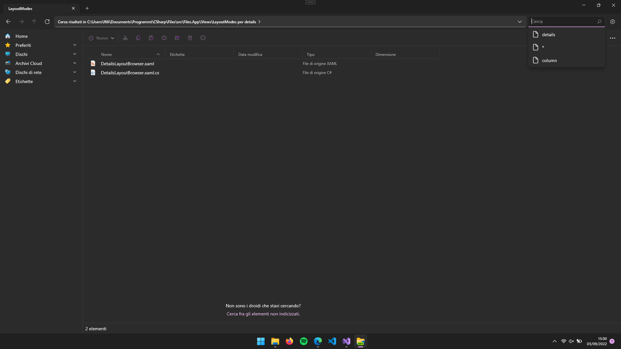
Task: Open the Files settings gear
Action: pyautogui.click(x=613, y=22)
